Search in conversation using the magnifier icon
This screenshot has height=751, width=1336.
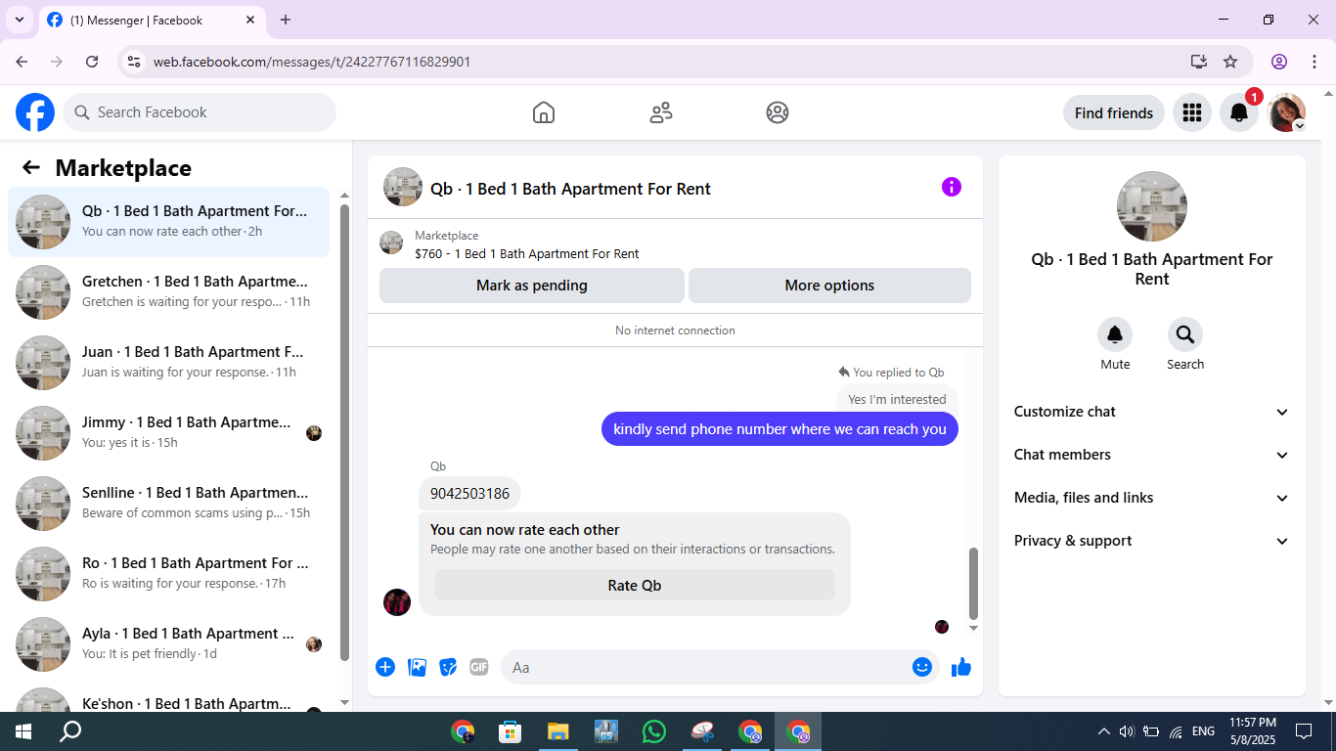1185,335
